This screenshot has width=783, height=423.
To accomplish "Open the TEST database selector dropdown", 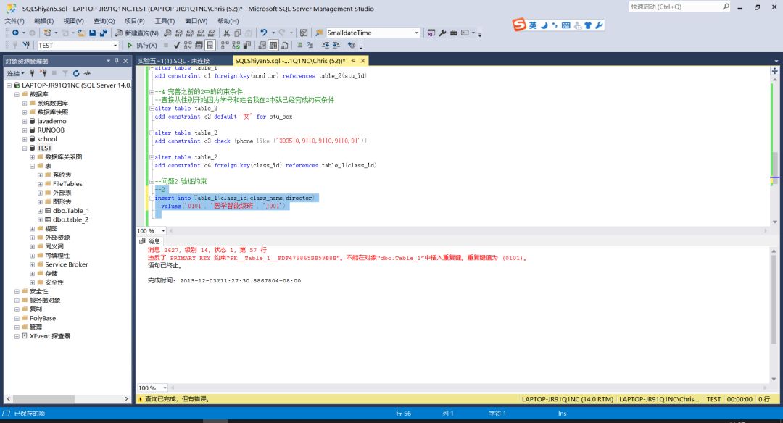I will pyautogui.click(x=115, y=46).
